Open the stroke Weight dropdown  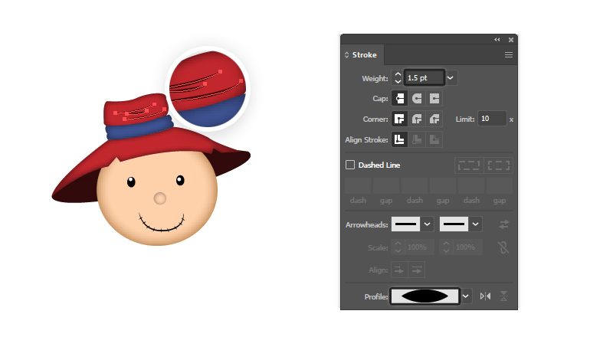tap(451, 77)
